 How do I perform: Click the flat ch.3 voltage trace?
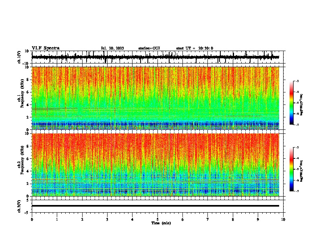click(155, 206)
